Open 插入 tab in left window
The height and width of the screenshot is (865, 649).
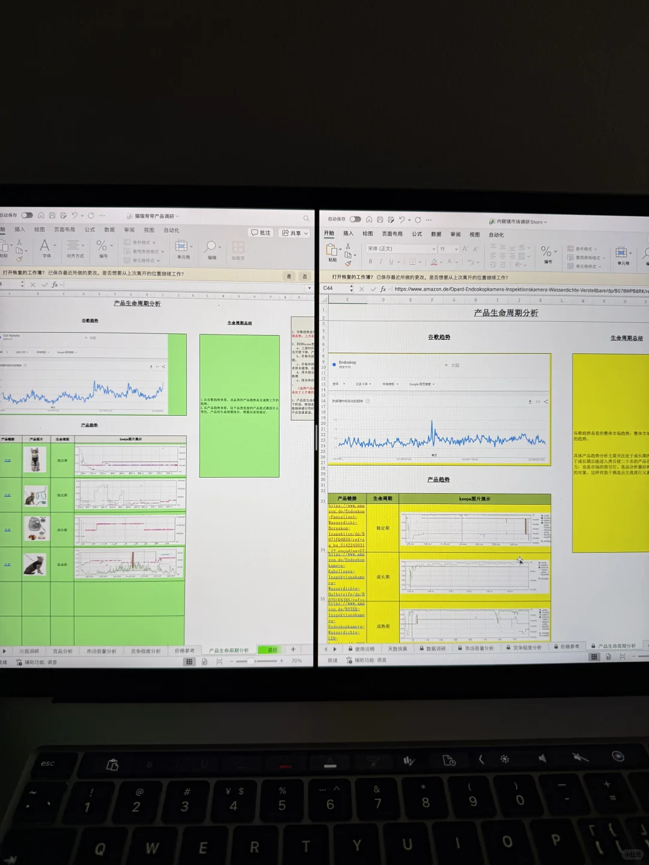click(20, 229)
